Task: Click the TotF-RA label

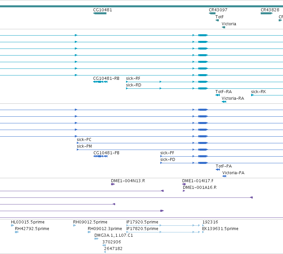Action: tap(223, 92)
